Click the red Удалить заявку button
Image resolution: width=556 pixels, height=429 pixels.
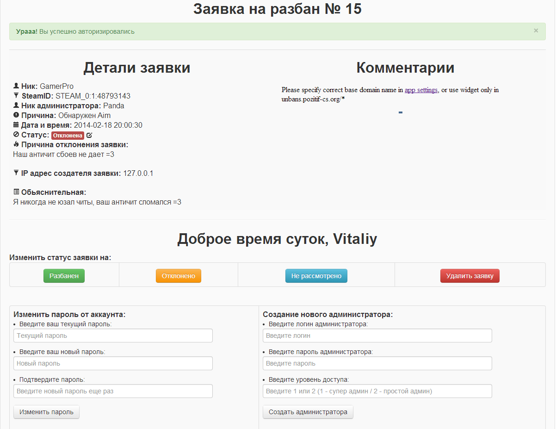(470, 276)
